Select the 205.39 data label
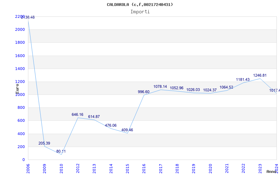Image resolution: width=280 pixels, height=175 pixels. (x=44, y=143)
